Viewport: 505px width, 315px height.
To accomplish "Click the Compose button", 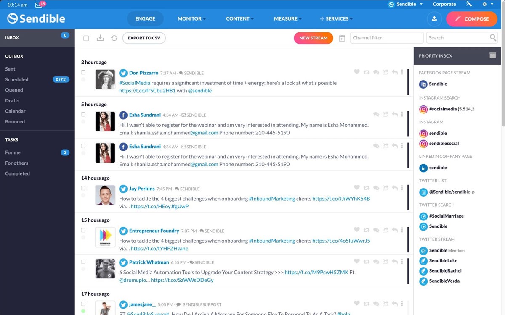I will (472, 19).
